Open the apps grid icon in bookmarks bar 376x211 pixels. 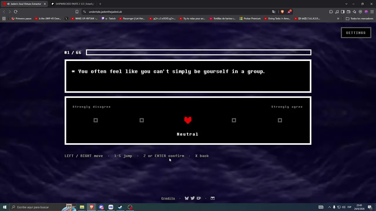click(x=4, y=18)
